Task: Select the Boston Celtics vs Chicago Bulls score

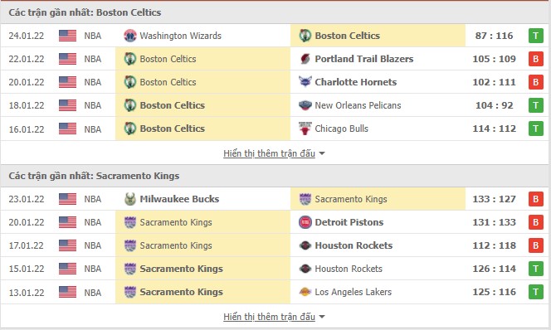Action: pos(494,129)
